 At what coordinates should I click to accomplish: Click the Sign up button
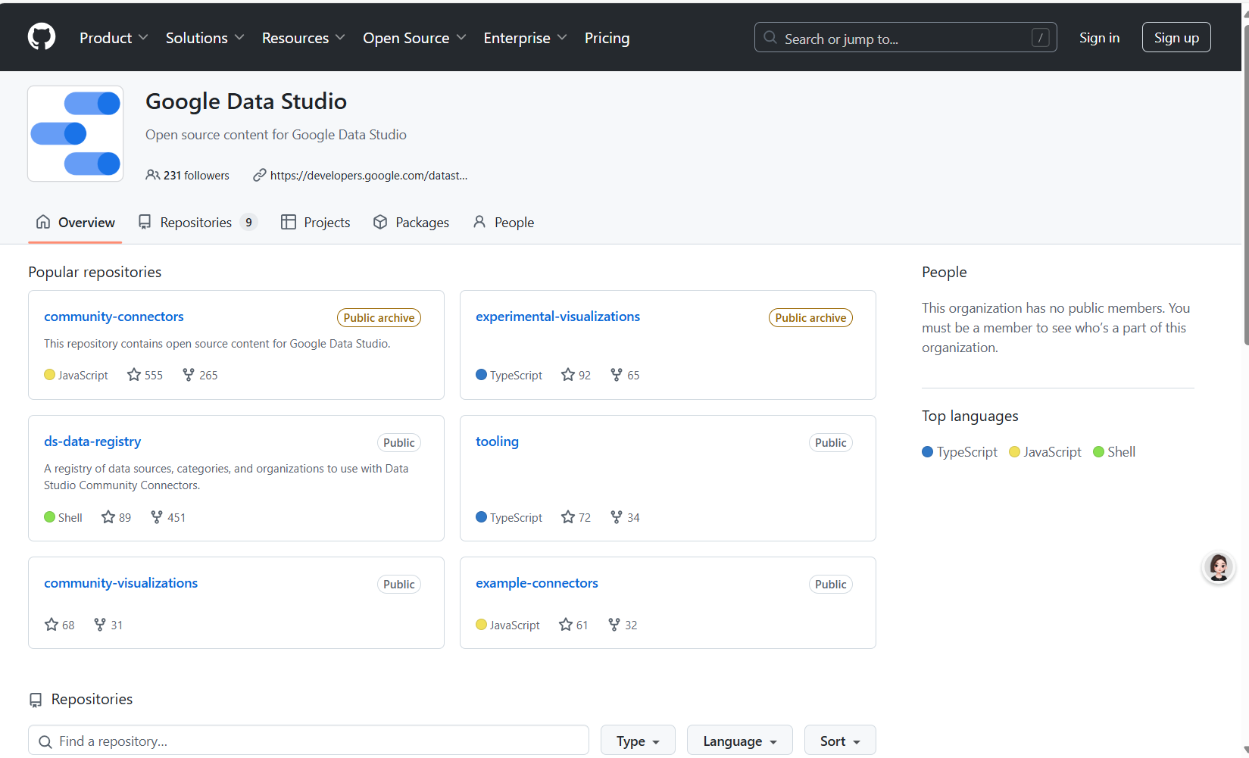coord(1176,37)
